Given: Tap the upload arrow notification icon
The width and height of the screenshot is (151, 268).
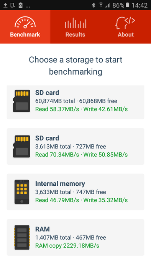Looking at the screenshot, I should [5, 5].
